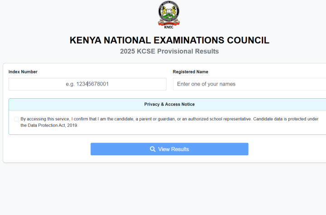
Task: Click the empty page background below the form
Action: (163, 190)
